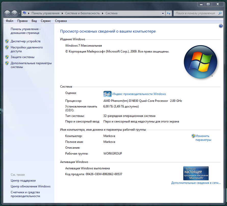
Task: Open help via the blue question mark icon
Action: pyautogui.click(x=221, y=26)
